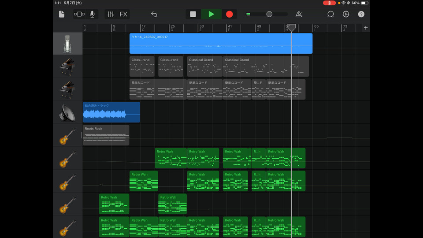Screen dimensions: 423x238
Task: Open the My Songs document browser
Action: [x=62, y=14]
